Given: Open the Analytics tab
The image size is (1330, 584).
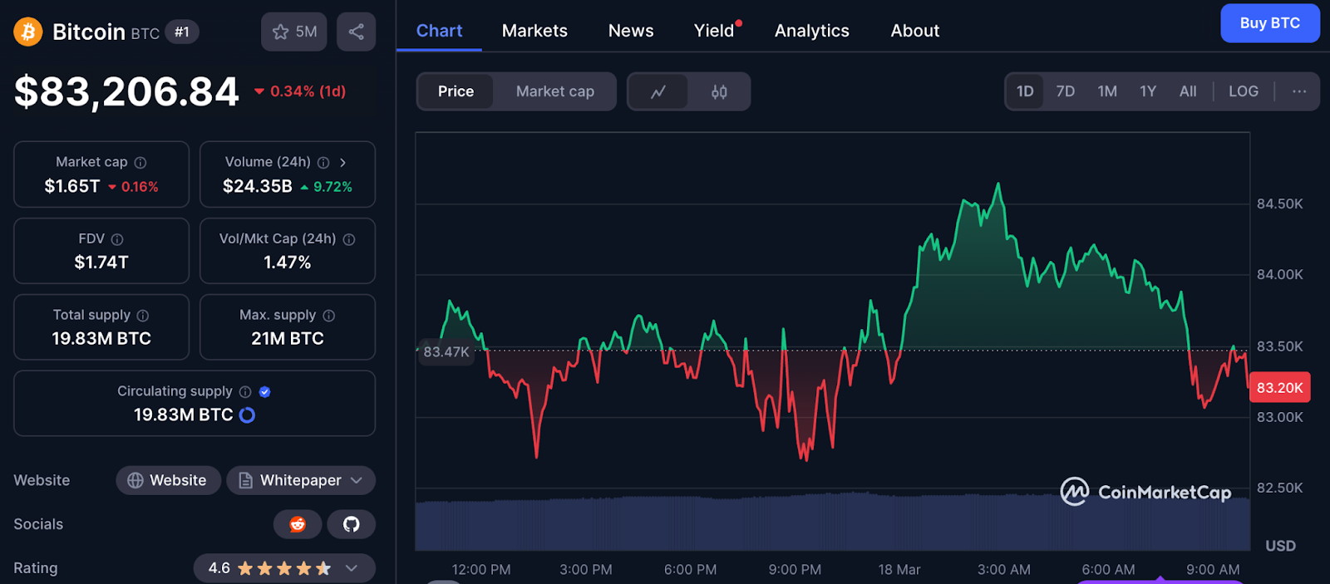Looking at the screenshot, I should (x=811, y=31).
